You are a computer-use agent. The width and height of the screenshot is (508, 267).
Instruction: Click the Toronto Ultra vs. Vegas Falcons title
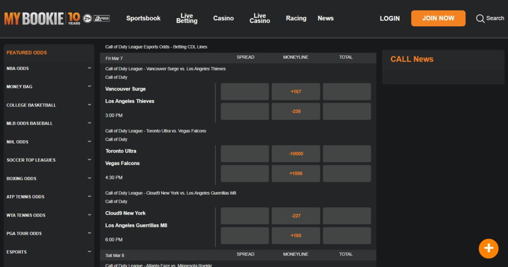(155, 131)
